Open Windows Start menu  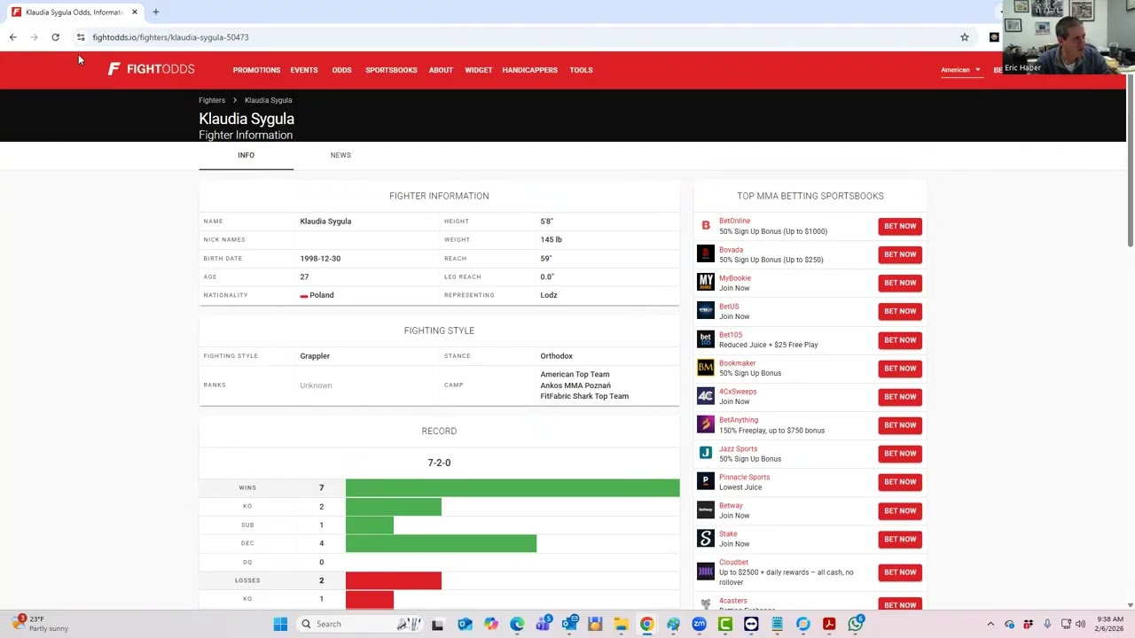tap(280, 624)
